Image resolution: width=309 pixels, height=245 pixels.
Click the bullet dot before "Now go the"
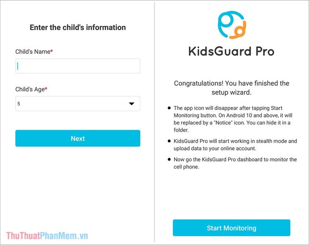coord(169,159)
